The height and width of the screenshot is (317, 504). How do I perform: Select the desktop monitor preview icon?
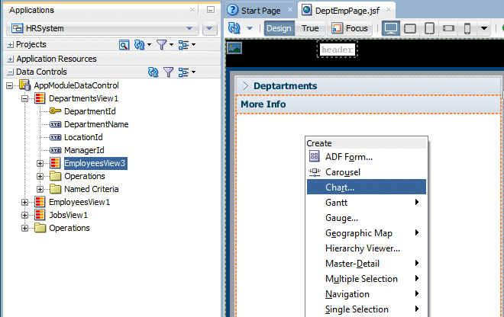point(390,28)
